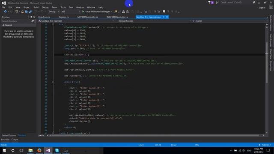Open the Build menu

tap(36, 7)
